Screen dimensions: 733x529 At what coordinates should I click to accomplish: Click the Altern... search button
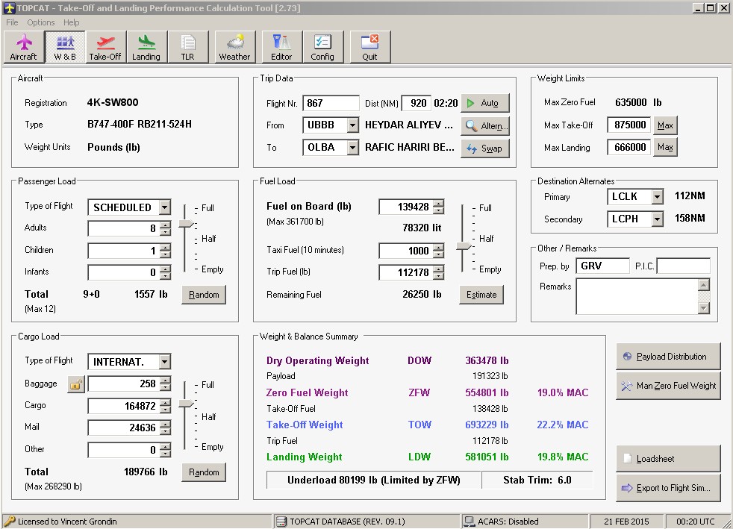coord(484,125)
